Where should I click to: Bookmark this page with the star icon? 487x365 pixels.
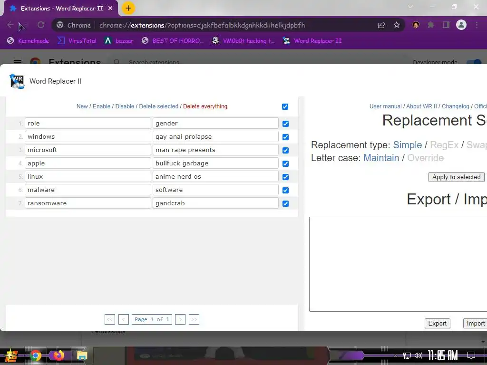397,25
